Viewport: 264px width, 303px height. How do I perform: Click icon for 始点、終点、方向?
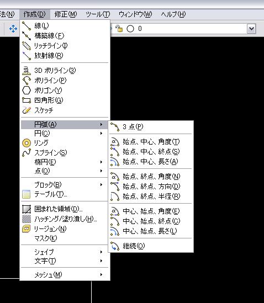tap(115, 187)
